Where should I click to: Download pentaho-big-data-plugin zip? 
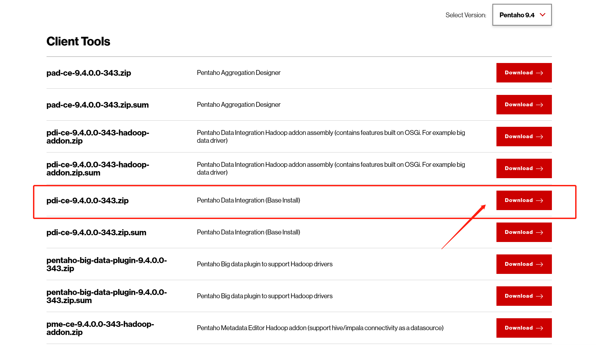tap(523, 264)
